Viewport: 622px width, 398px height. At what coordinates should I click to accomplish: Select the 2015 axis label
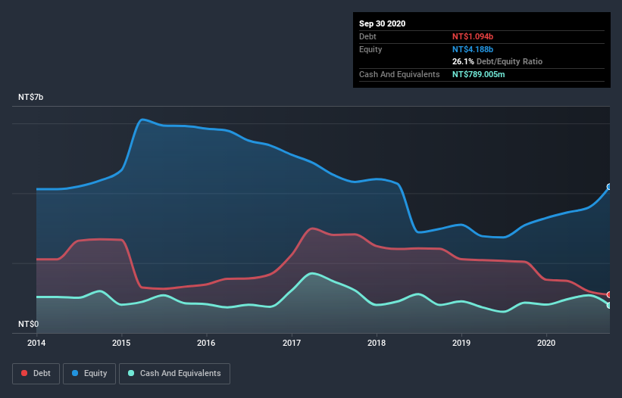(x=121, y=343)
